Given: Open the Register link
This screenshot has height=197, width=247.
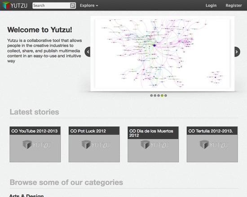Looking at the screenshot, I should [x=234, y=5].
